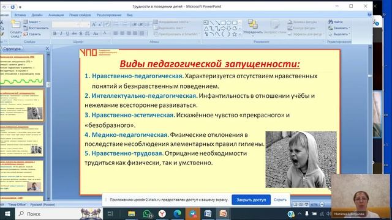The height and width of the screenshot is (220, 392).
Task: Open the character spacing dropdown
Action: [87, 34]
